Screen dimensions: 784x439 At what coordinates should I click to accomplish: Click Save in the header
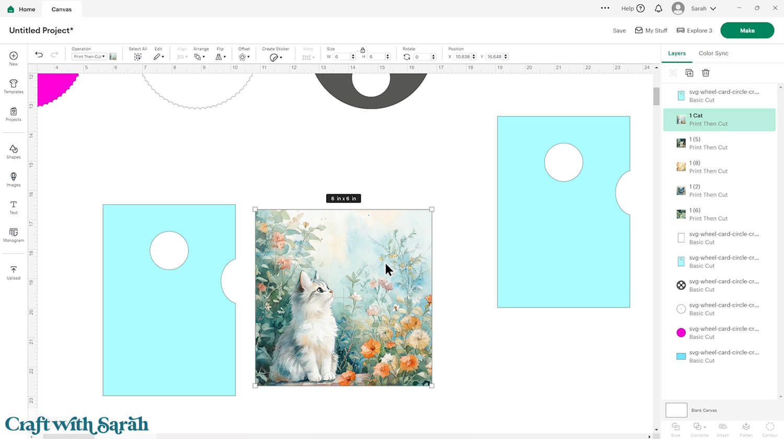[x=619, y=31]
